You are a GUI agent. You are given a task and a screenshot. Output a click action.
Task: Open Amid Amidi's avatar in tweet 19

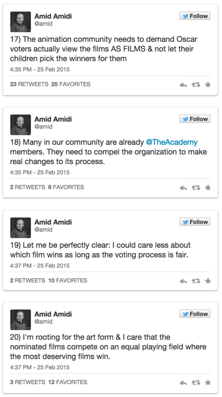pyautogui.click(x=21, y=227)
